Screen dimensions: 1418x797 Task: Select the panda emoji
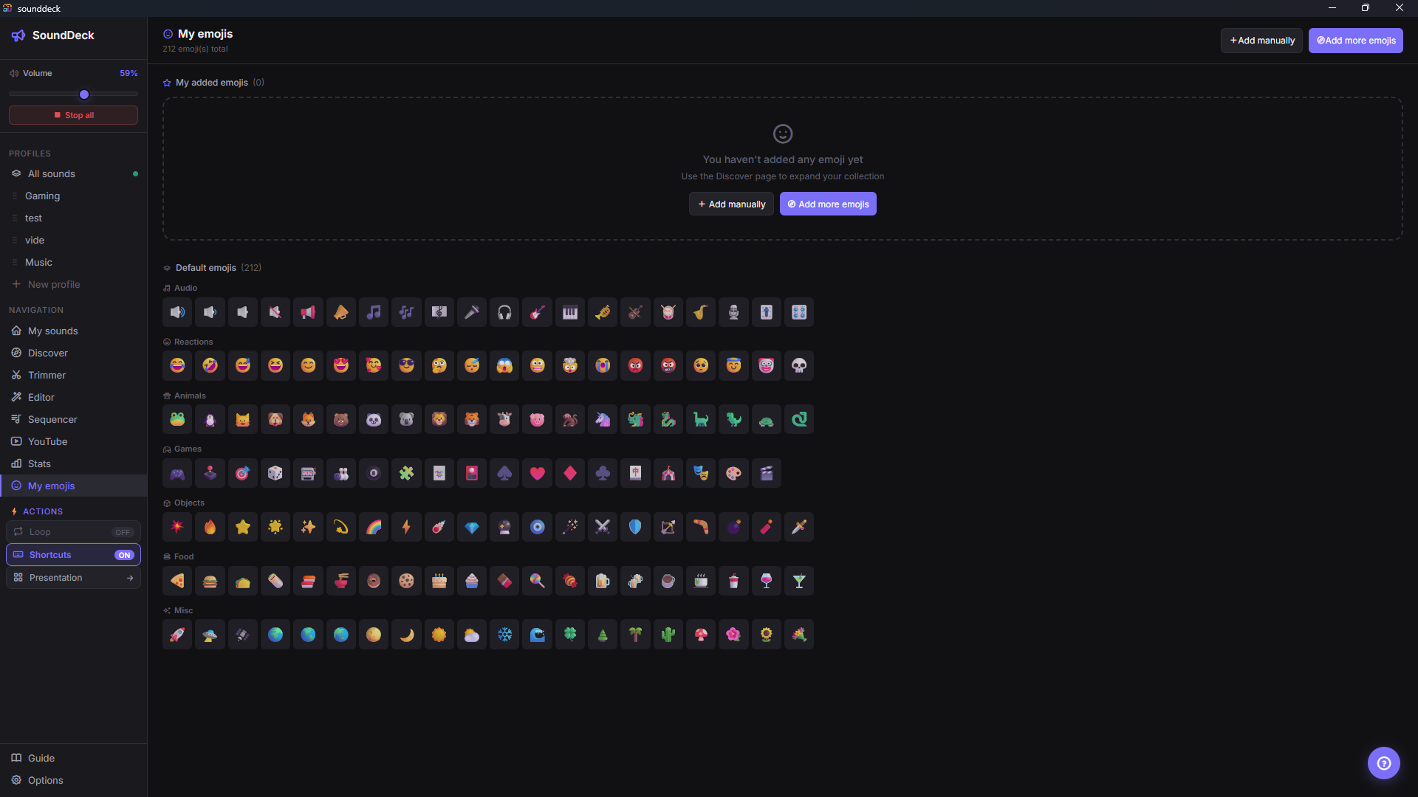click(374, 419)
